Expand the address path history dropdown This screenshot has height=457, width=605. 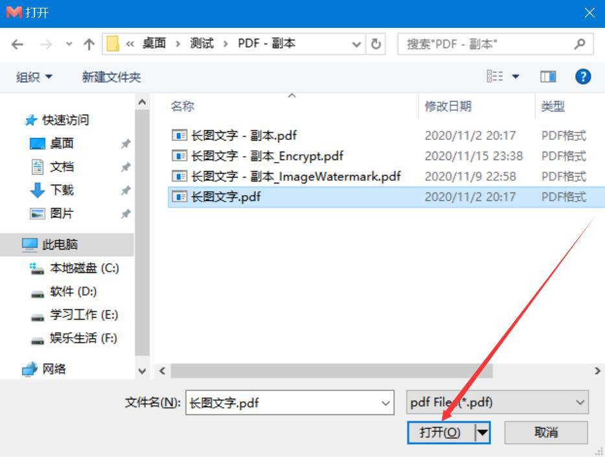click(357, 44)
